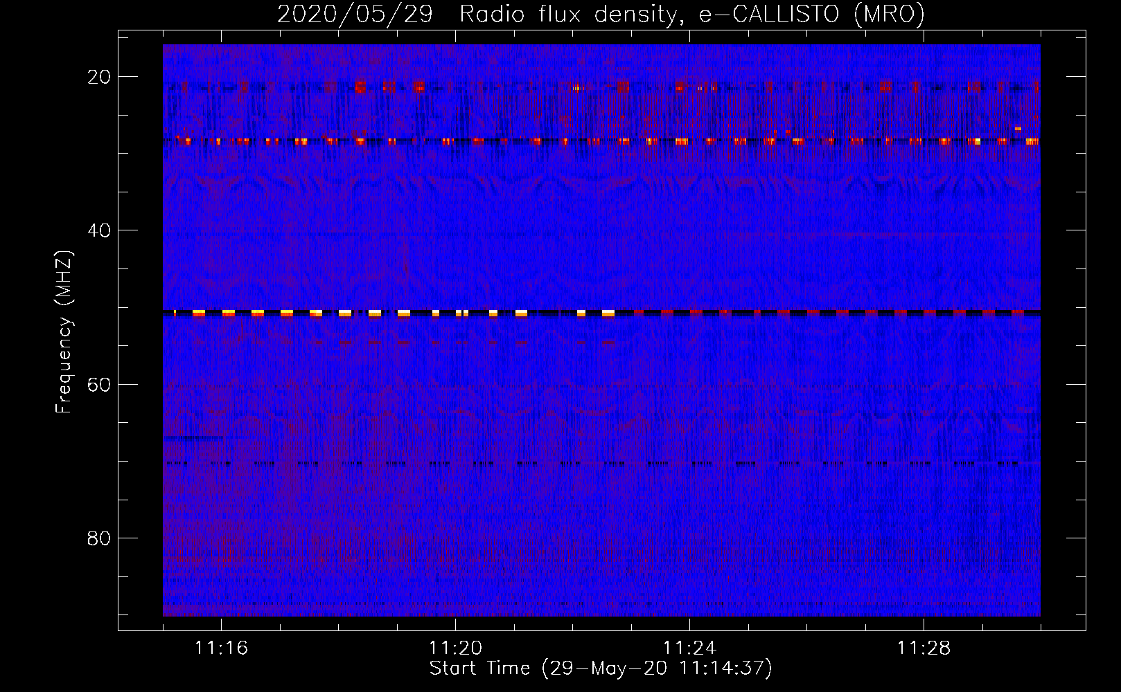This screenshot has width=1121, height=692.
Task: Click the 11:24 time tick label
Action: 689,648
